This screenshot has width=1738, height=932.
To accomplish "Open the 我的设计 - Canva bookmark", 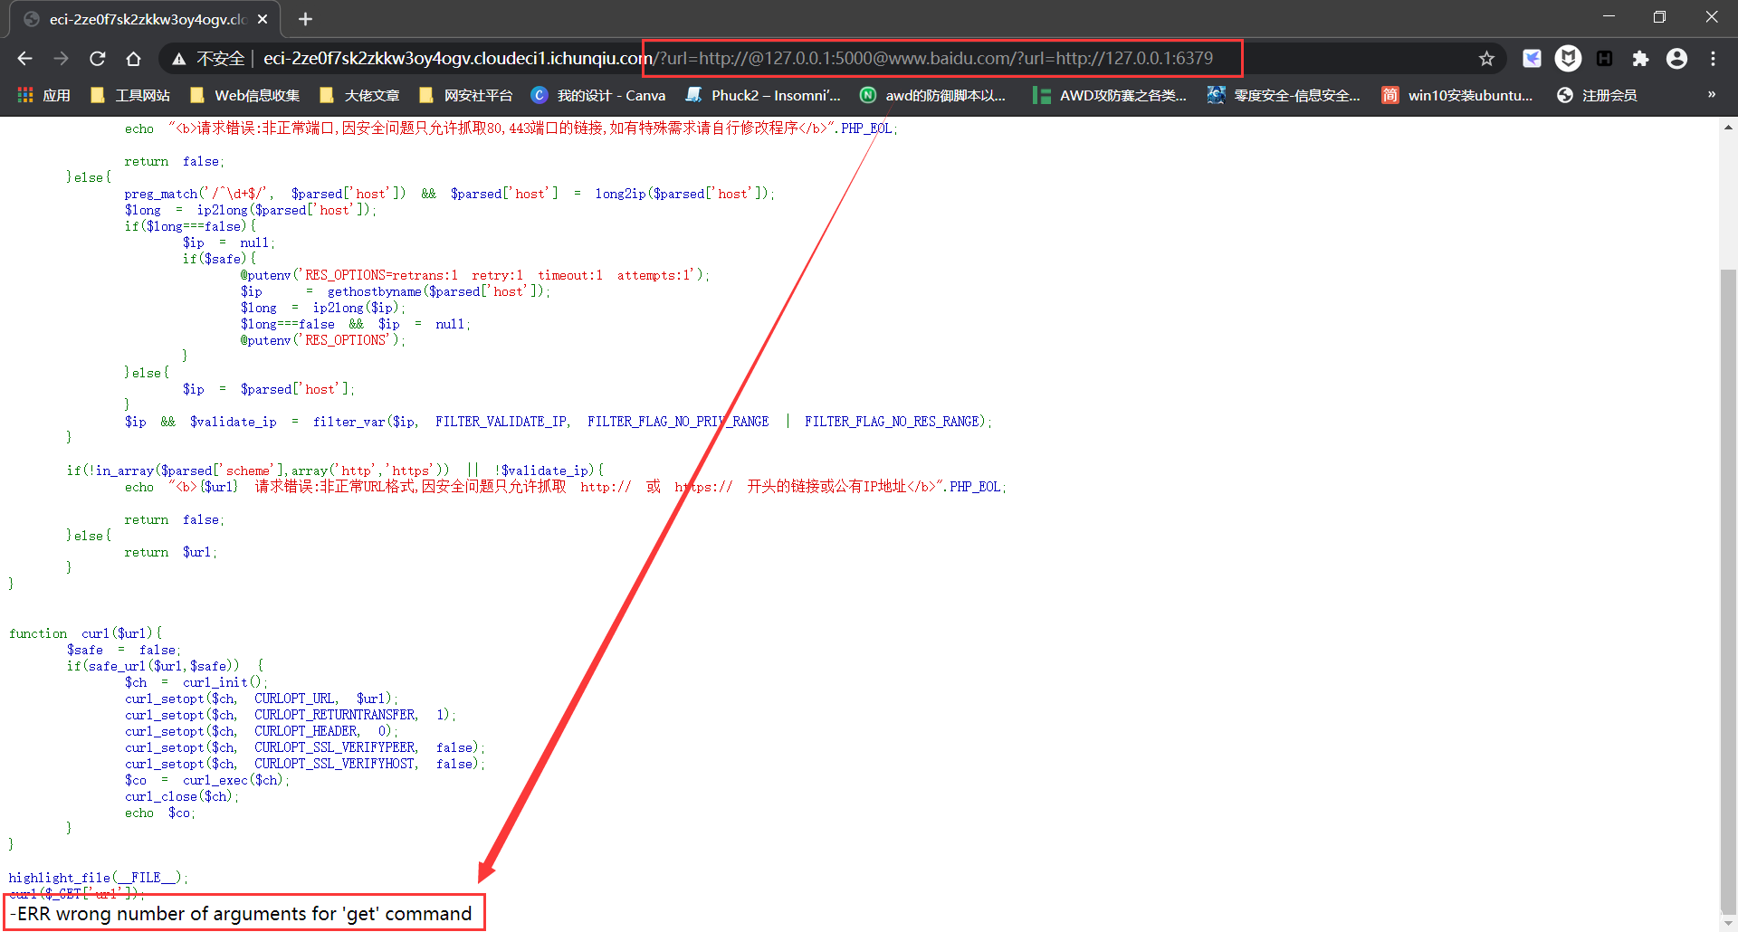I will coord(598,95).
